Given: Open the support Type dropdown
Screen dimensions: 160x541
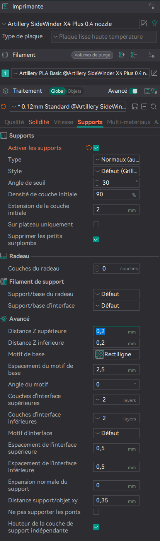Looking at the screenshot, I should pos(116,159).
